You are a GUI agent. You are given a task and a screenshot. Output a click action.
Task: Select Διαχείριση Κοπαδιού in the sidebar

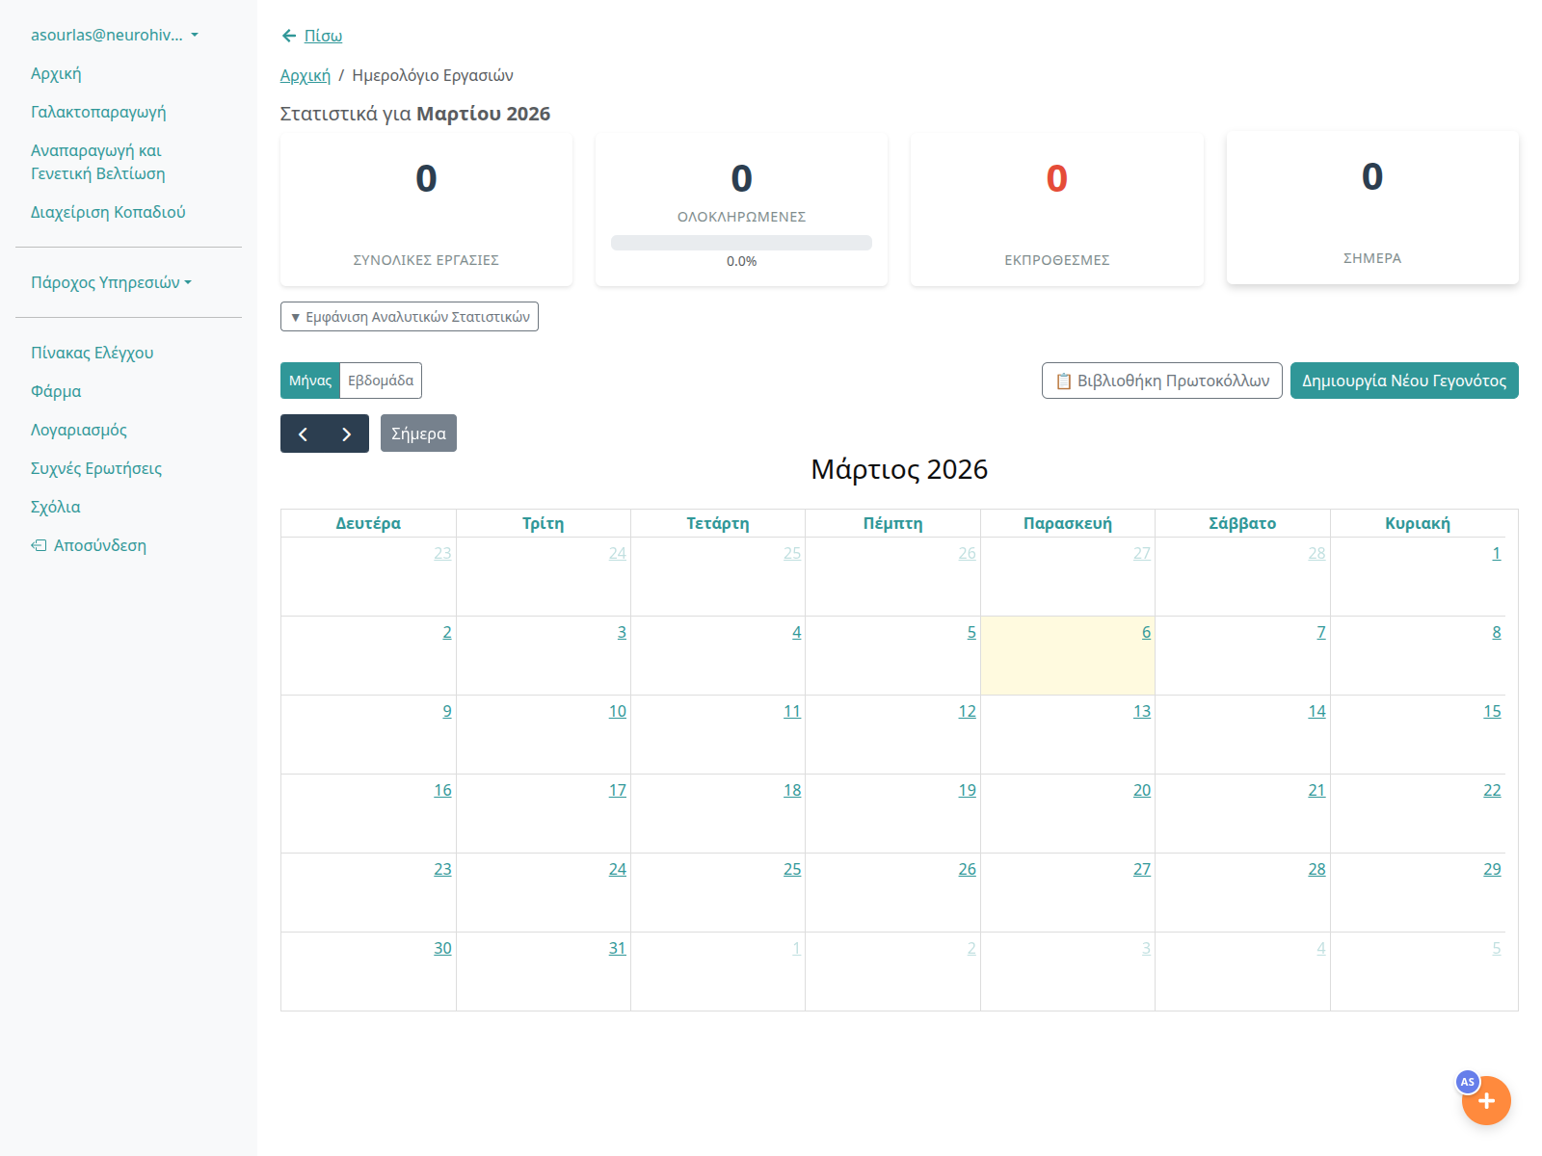pyautogui.click(x=108, y=211)
